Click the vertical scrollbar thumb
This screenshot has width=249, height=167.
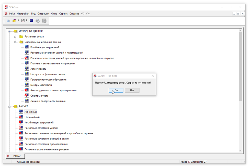pos(240,67)
